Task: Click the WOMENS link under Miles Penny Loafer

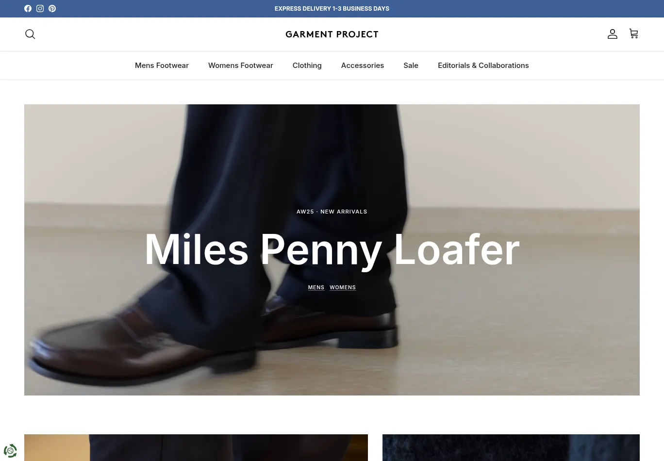Action: 343,287
